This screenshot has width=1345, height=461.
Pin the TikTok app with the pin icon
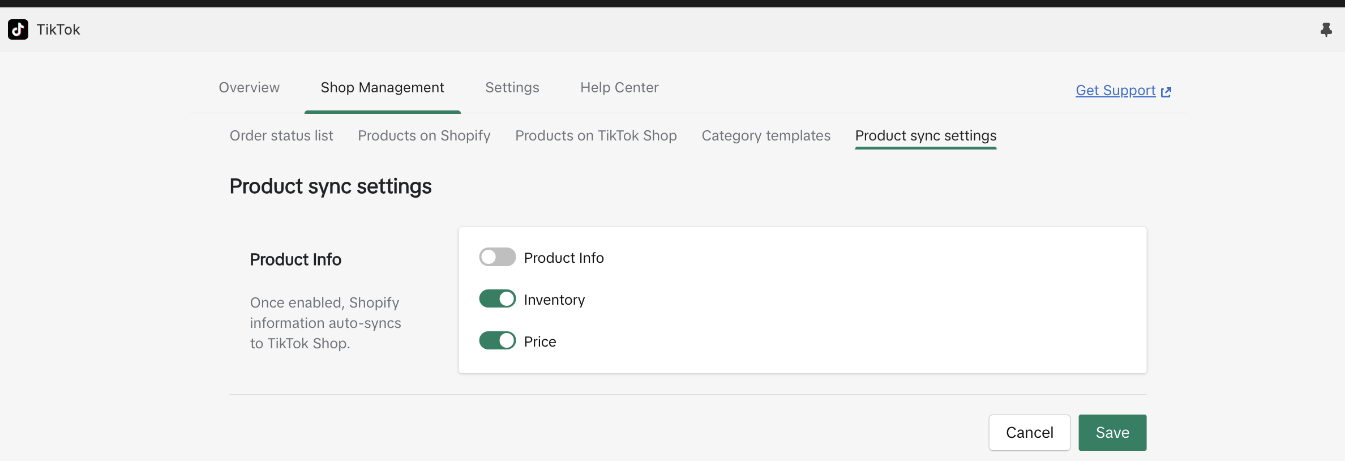[x=1326, y=29]
